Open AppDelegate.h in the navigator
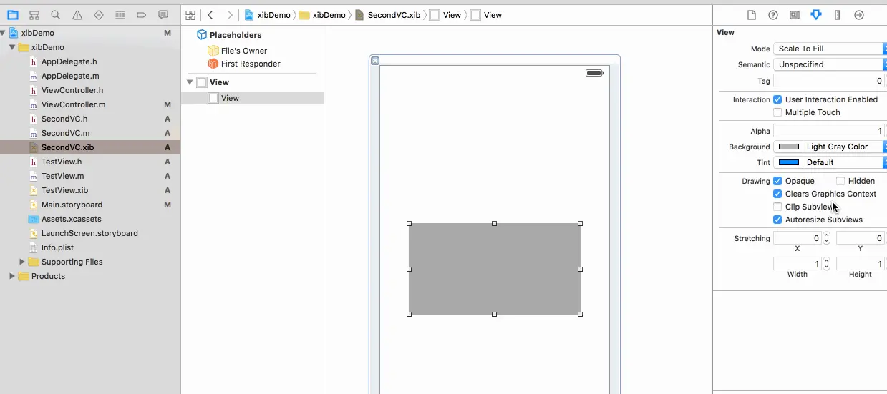 [69, 61]
